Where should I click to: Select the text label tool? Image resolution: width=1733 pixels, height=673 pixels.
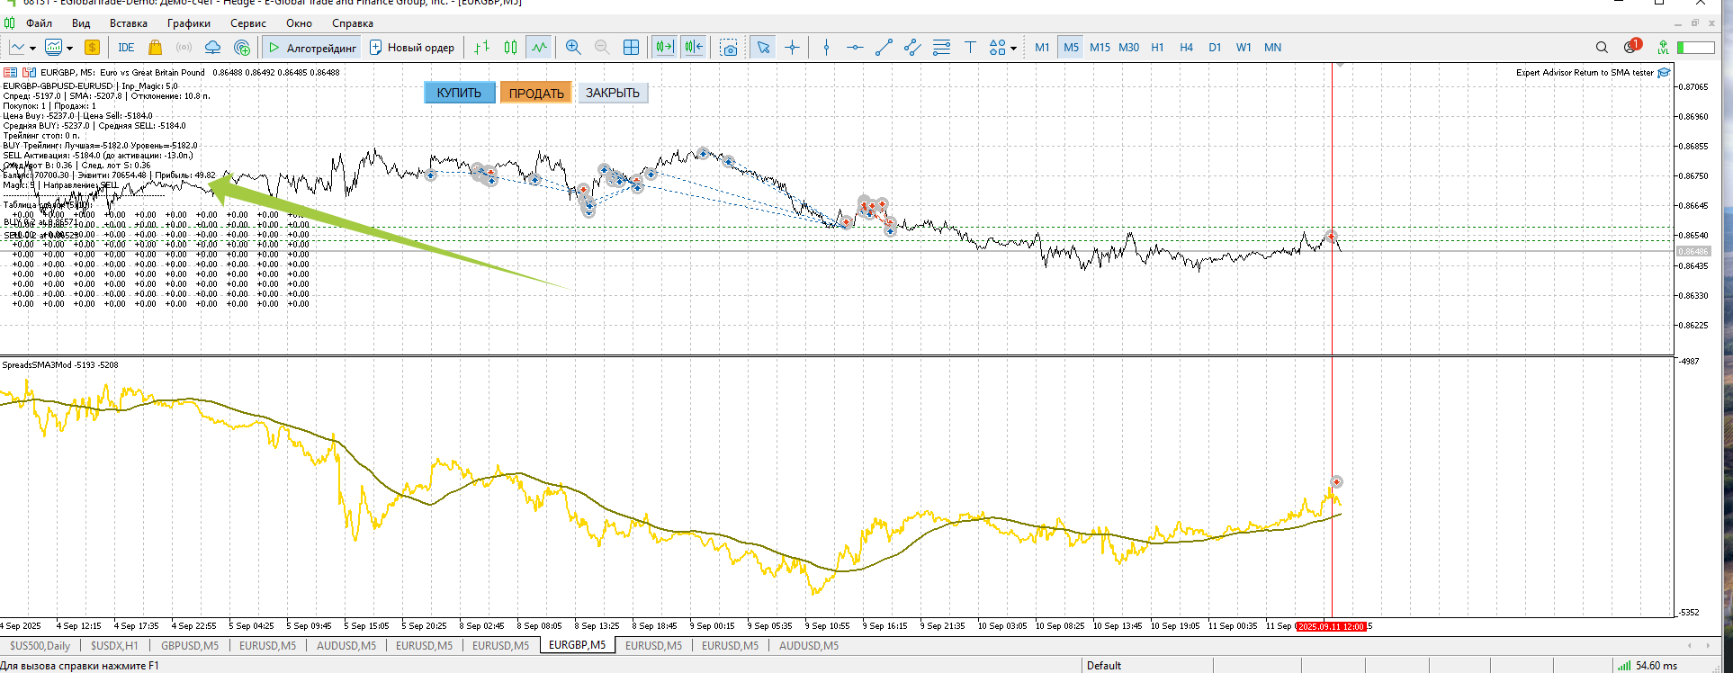coord(970,48)
